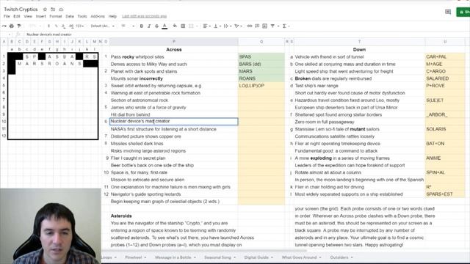Open text wrapping dropdown

227,26
